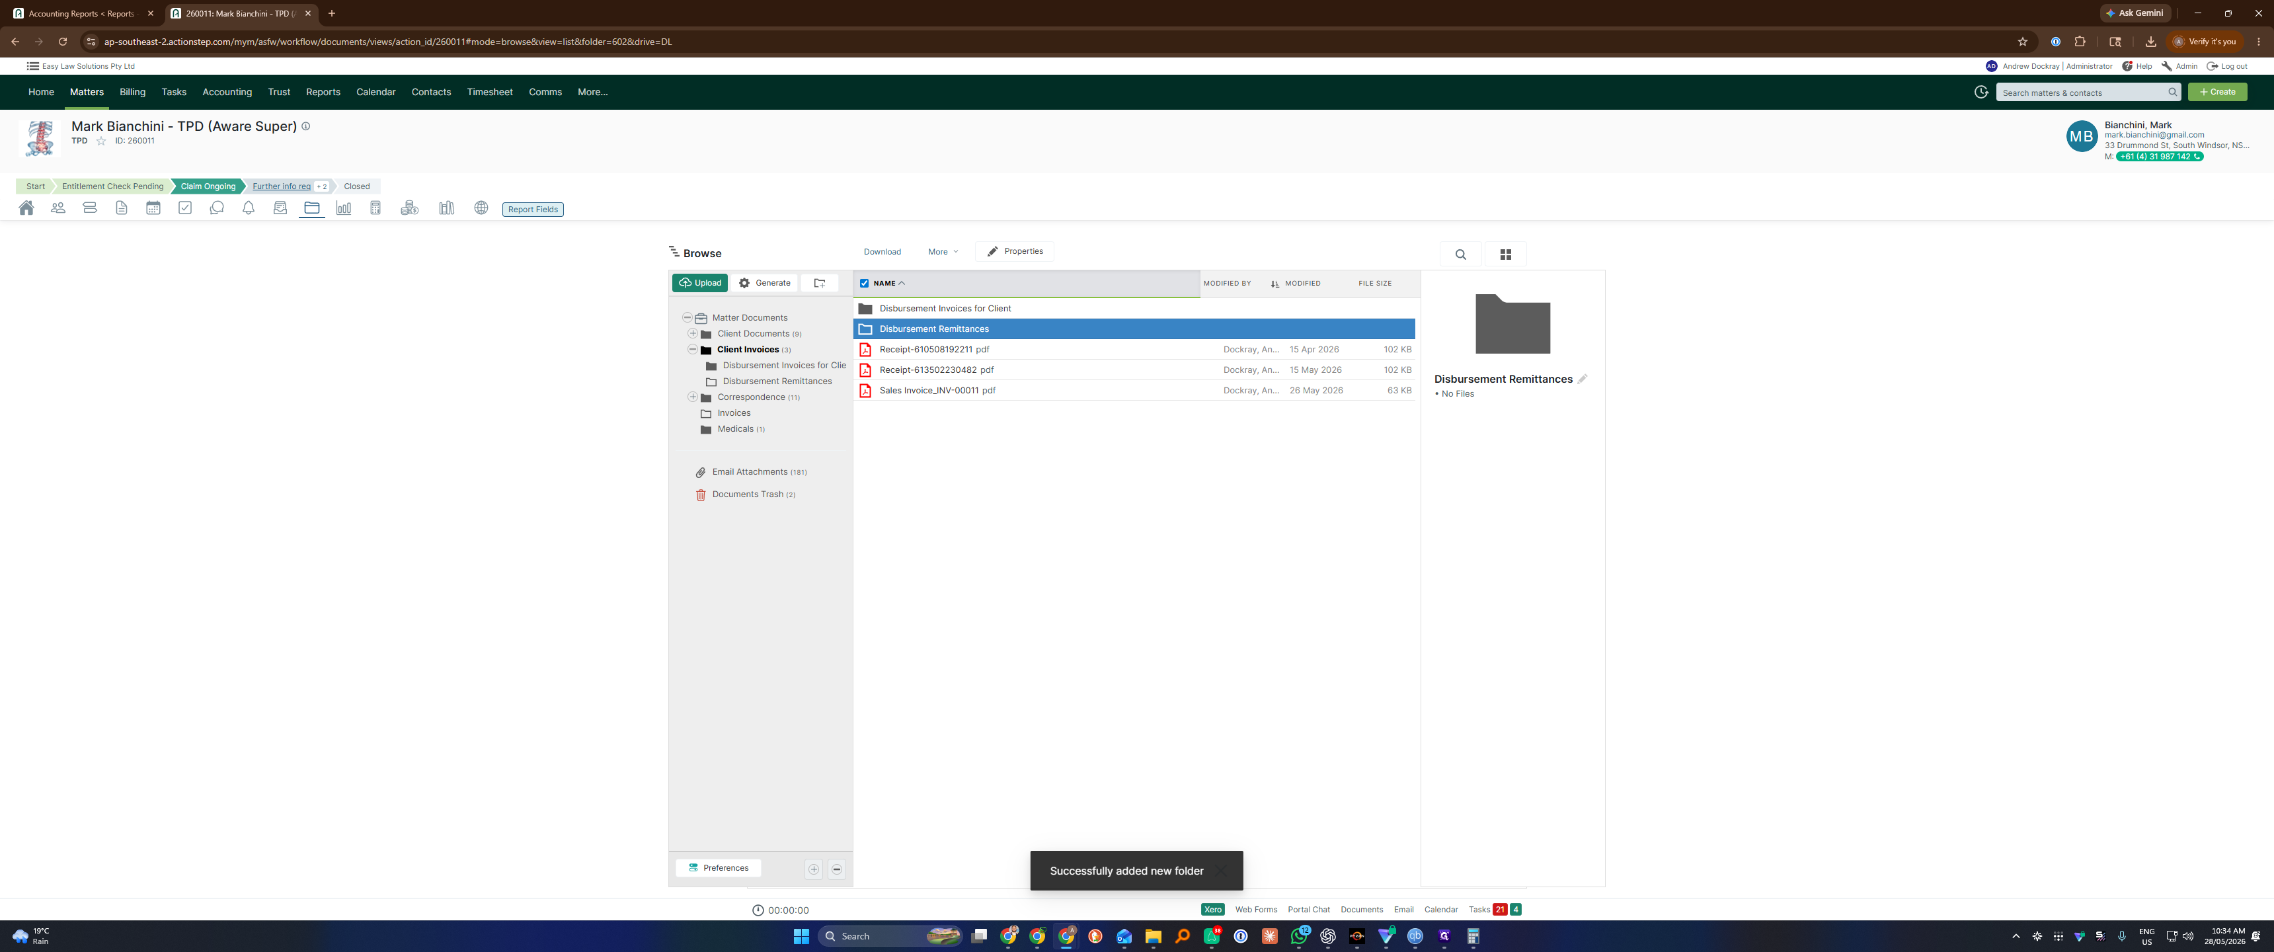Click the minus collapse-all button near Preferences
Viewport: 2274px width, 952px height.
point(837,869)
